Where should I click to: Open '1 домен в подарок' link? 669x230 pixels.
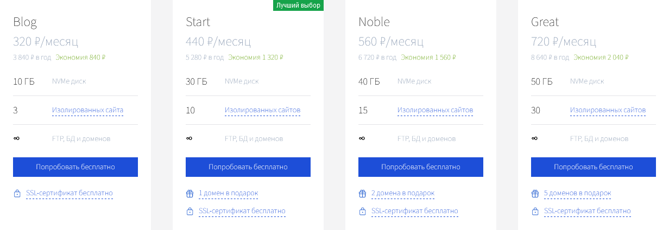point(228,193)
